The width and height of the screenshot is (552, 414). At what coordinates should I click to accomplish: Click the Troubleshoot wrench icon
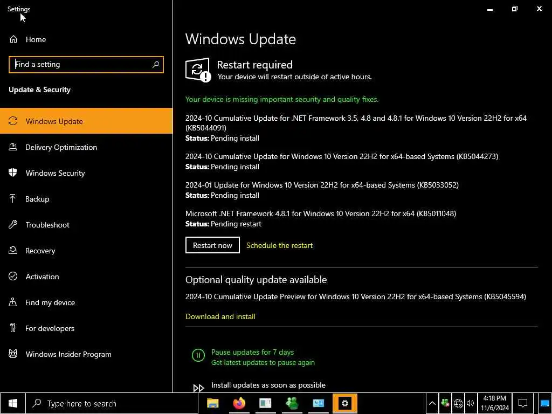tap(13, 225)
